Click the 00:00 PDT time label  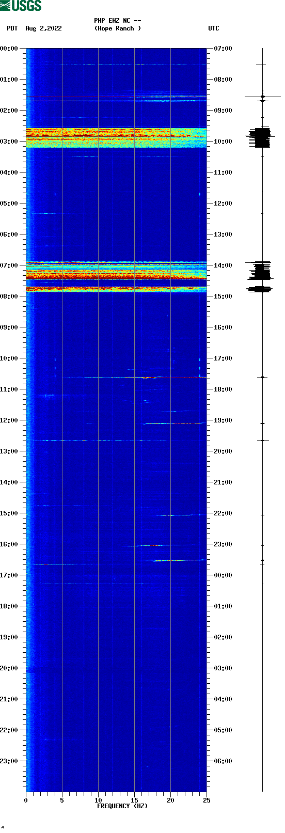click(x=9, y=49)
